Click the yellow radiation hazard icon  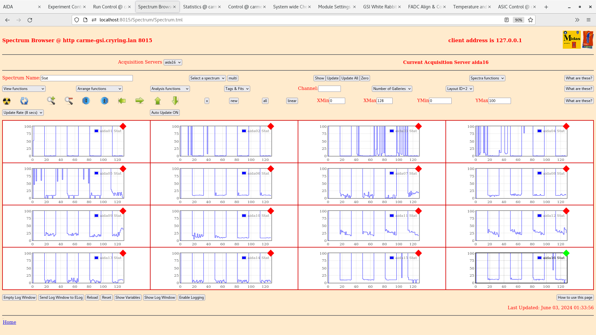click(x=7, y=101)
